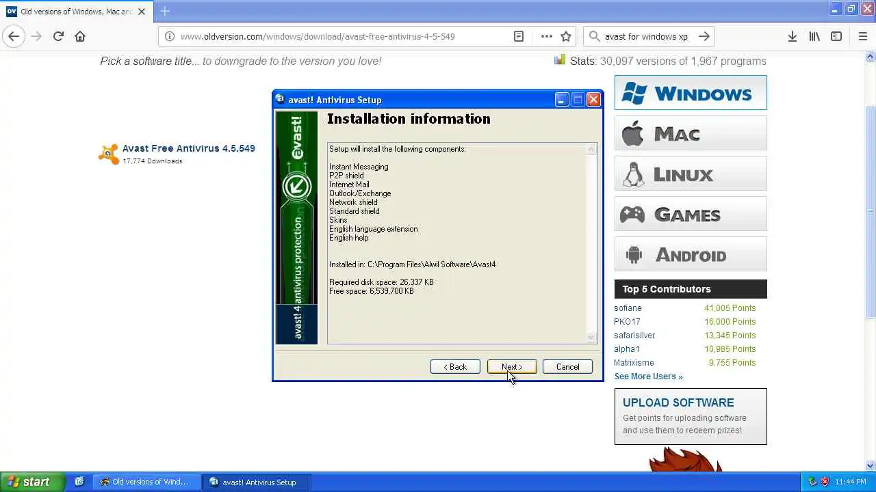This screenshot has height=492, width=876.
Task: Open Upload Software box
Action: [x=691, y=416]
